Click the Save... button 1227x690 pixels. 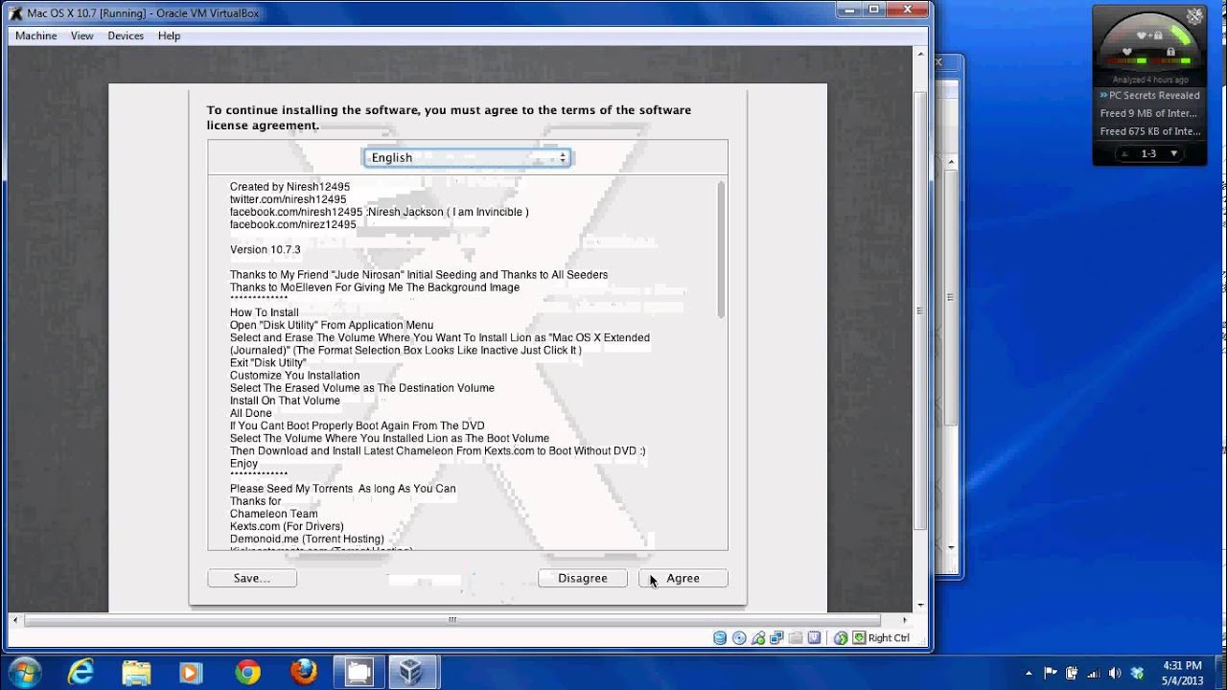coord(252,578)
